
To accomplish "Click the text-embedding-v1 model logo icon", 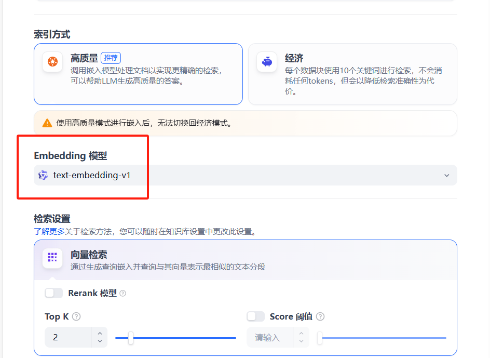I will pyautogui.click(x=43, y=175).
